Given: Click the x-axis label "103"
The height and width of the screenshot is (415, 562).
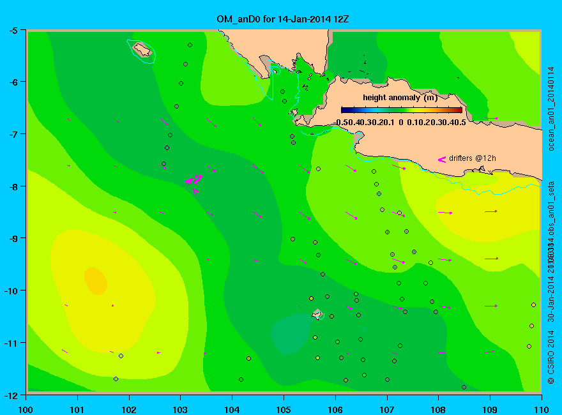Looking at the screenshot, I should coord(181,410).
